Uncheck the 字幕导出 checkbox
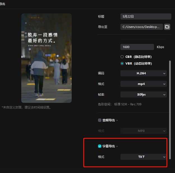 pos(100,146)
